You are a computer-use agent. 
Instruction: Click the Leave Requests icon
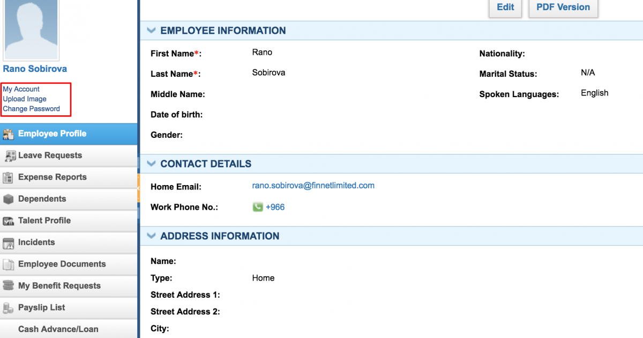[10, 156]
